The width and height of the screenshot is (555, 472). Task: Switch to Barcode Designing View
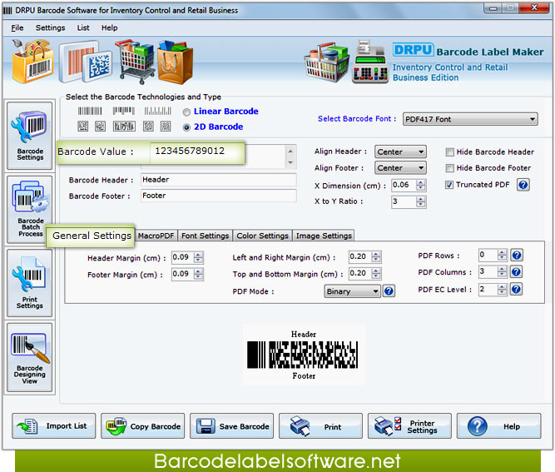pos(29,357)
